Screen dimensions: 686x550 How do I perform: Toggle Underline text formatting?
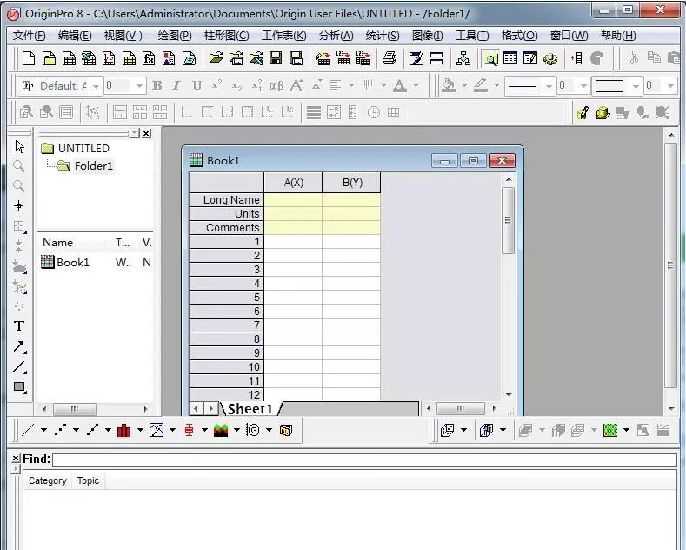click(x=196, y=85)
